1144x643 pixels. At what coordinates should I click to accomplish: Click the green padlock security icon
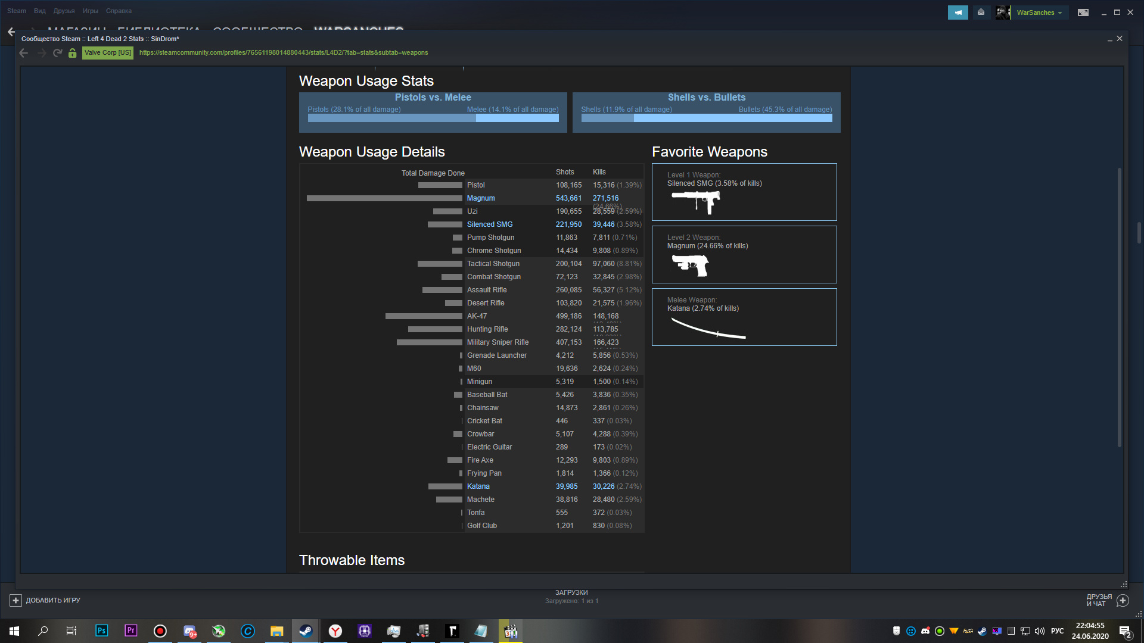(72, 53)
